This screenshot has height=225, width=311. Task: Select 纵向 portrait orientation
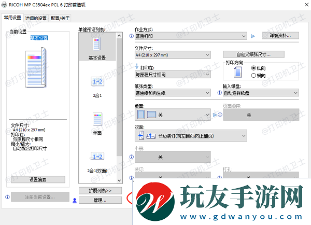pos(258,68)
